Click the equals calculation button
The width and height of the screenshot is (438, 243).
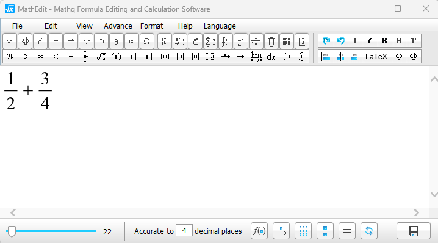click(x=347, y=231)
